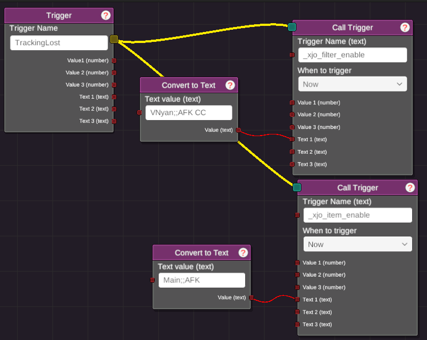Click Value 1 (number) socket on _xjo_item_enable node
Viewport: 427px width, 340px height.
(x=298, y=263)
